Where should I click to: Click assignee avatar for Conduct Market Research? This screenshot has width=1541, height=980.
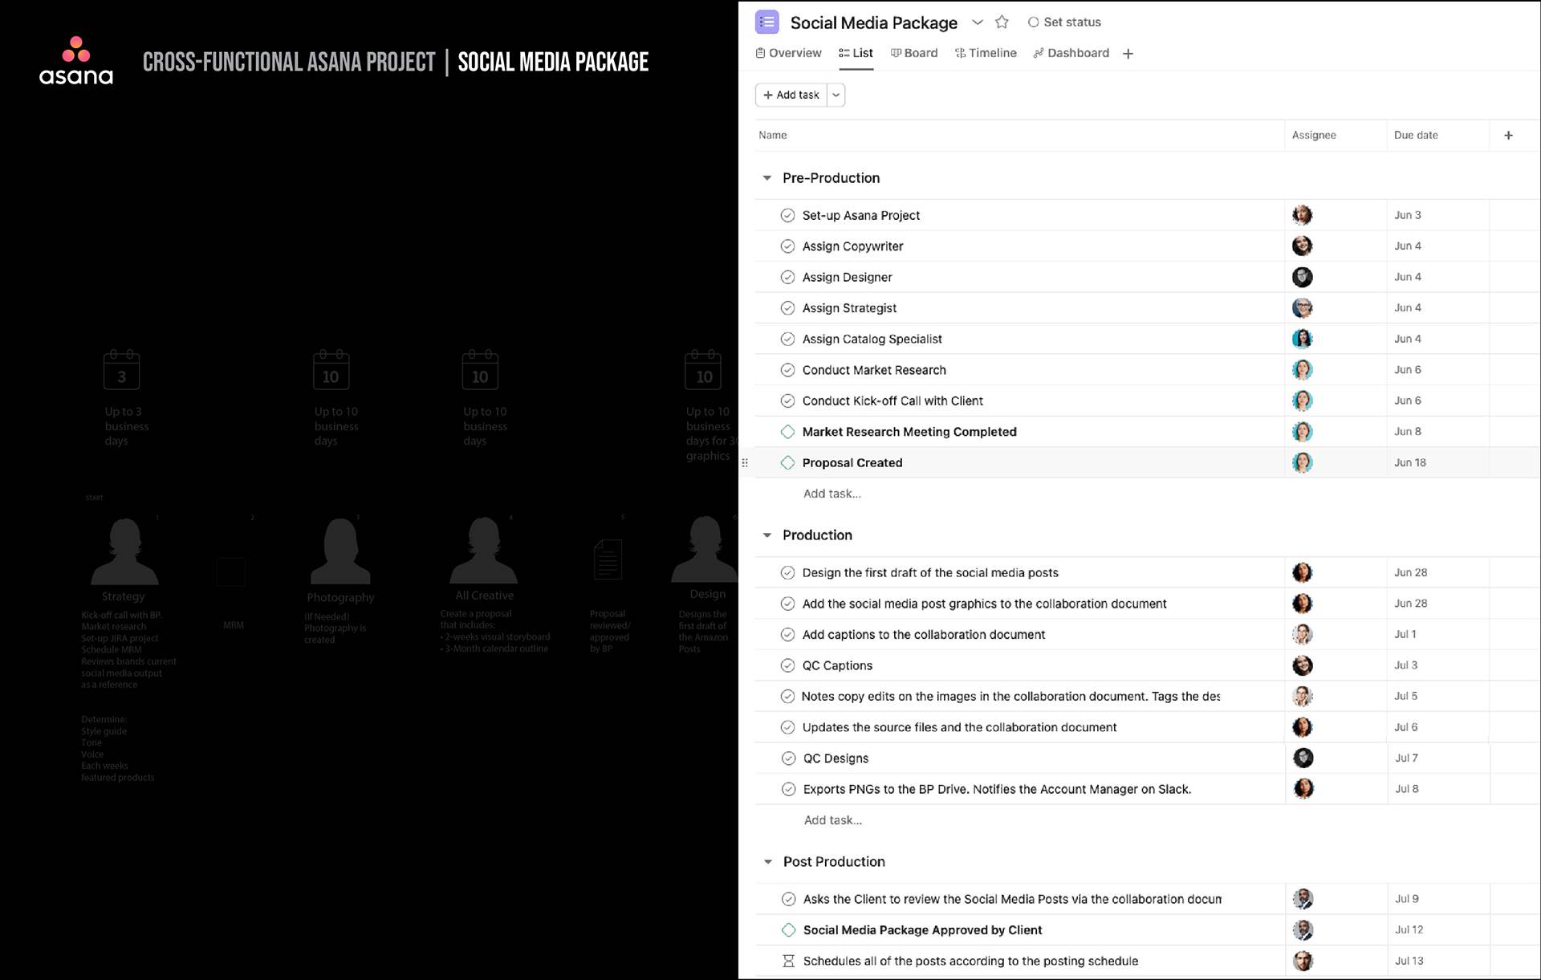pos(1302,370)
